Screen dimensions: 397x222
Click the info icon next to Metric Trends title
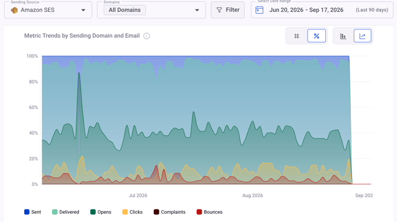[146, 36]
